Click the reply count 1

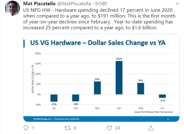pos(33,128)
